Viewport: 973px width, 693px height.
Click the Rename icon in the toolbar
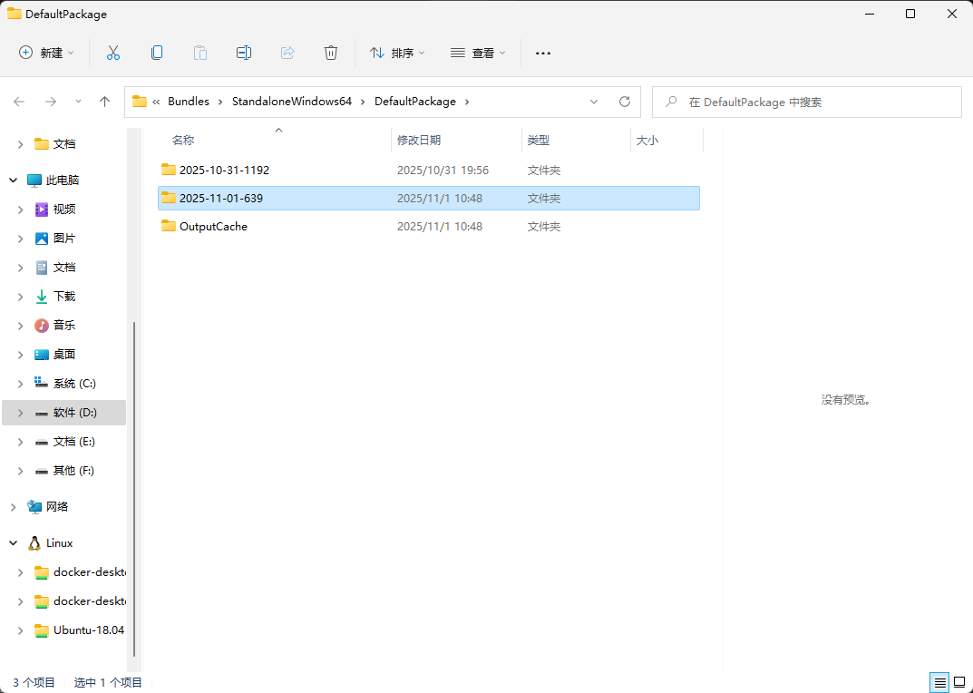tap(244, 53)
